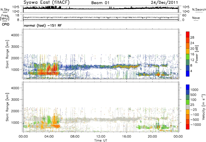Click the 'Time UT' axis title
The width and height of the screenshot is (206, 142).
101,140
